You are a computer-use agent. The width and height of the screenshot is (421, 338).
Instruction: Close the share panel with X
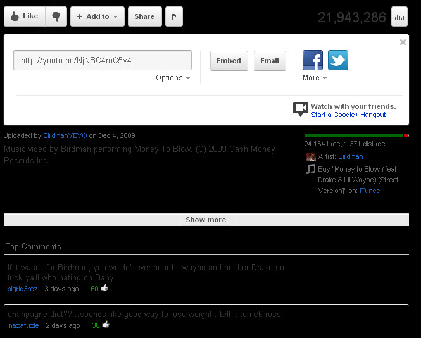tap(403, 42)
